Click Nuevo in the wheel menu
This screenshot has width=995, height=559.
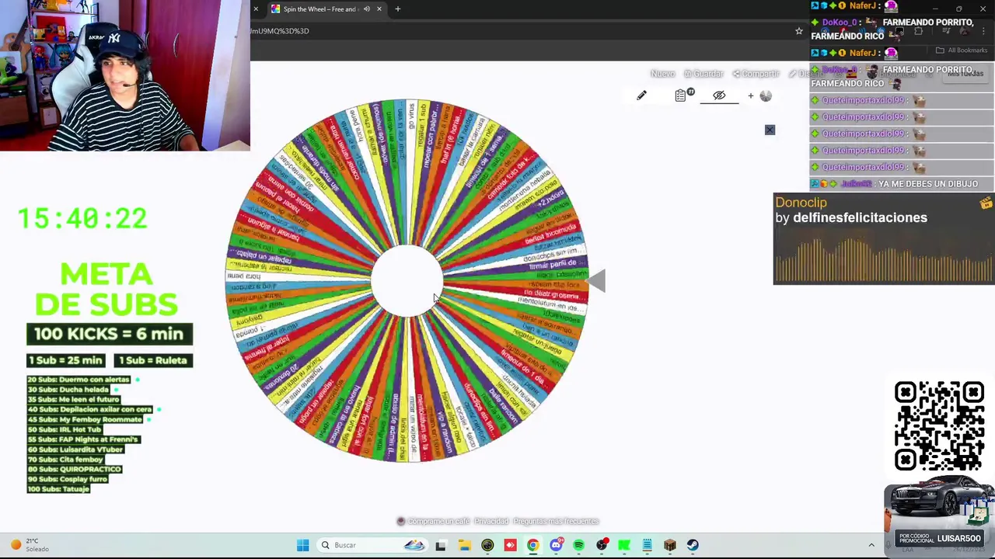click(x=662, y=74)
